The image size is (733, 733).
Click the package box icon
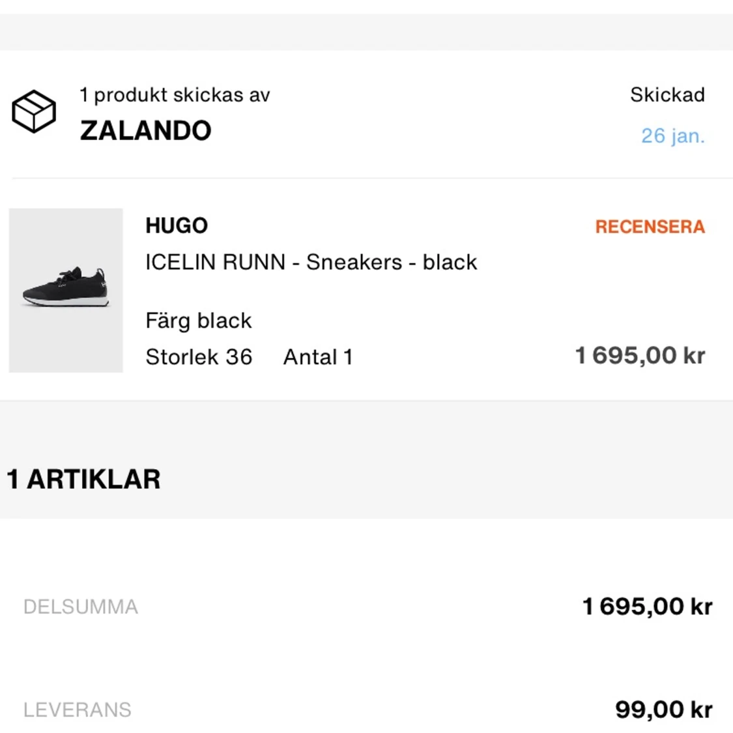34,111
